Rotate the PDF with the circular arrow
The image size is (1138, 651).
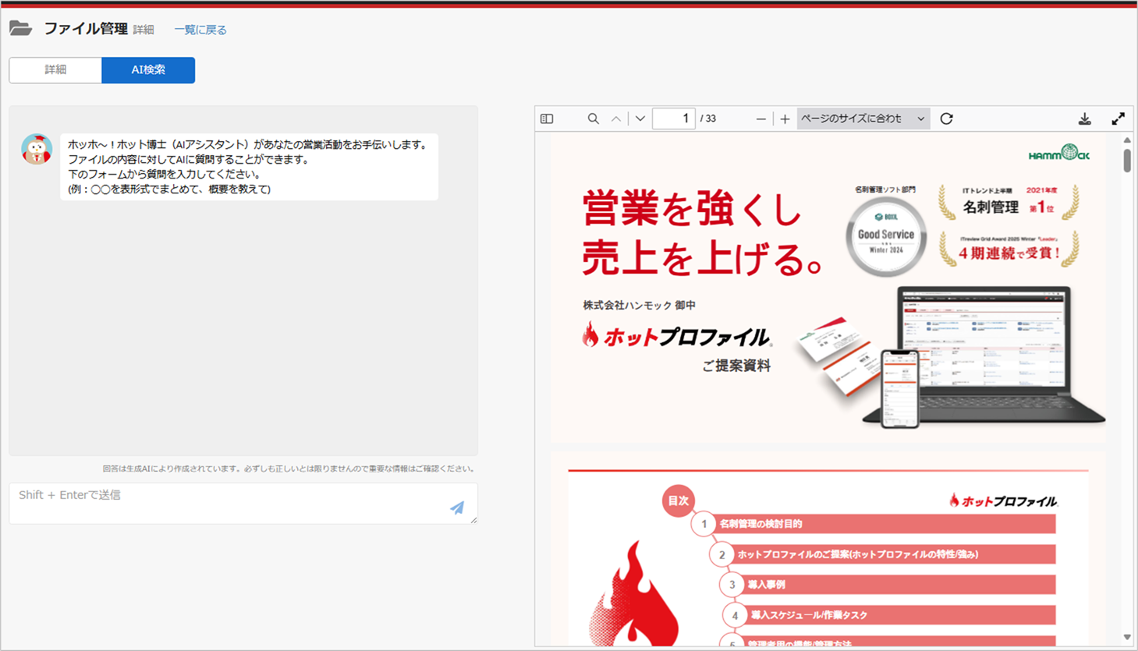[947, 119]
